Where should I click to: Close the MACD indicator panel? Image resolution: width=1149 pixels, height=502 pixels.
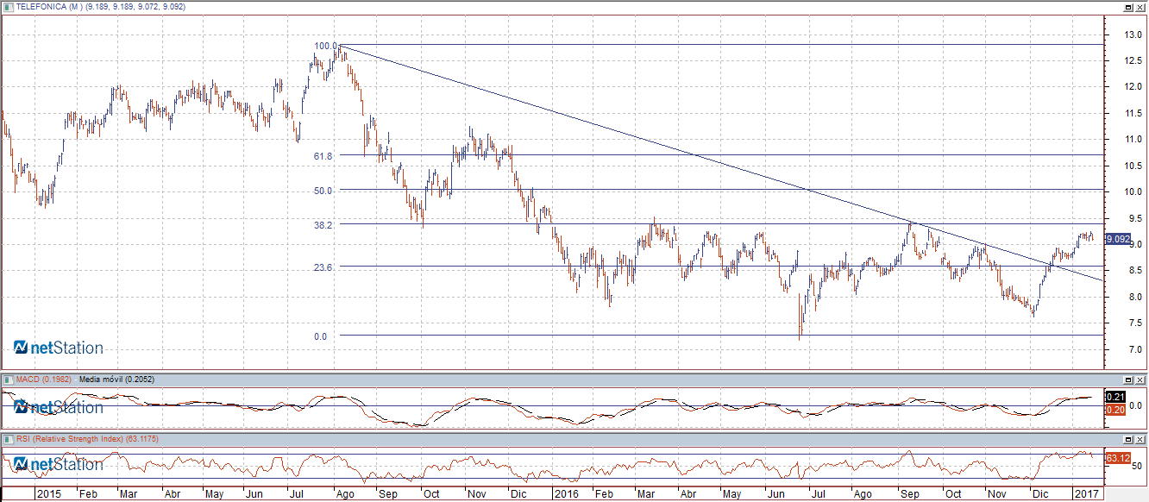1140,380
